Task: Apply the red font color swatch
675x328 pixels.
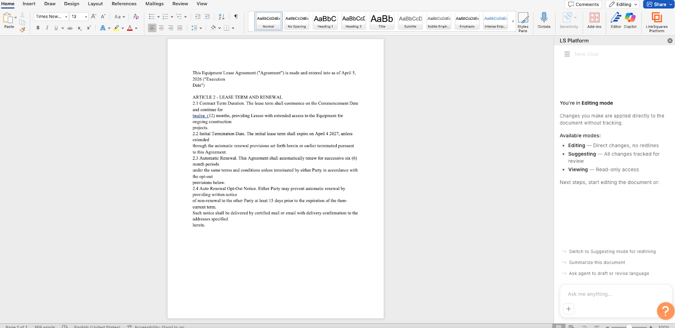Action: pos(130,28)
